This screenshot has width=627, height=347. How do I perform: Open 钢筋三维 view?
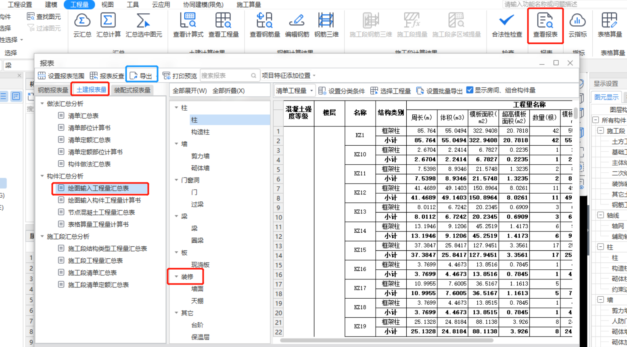coord(326,25)
